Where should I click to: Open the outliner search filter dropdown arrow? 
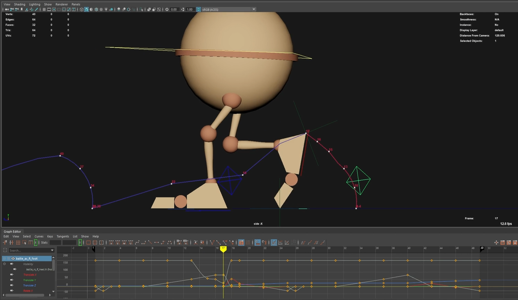(52, 250)
